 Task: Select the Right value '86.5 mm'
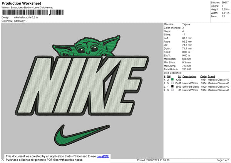[x=187, y=42]
